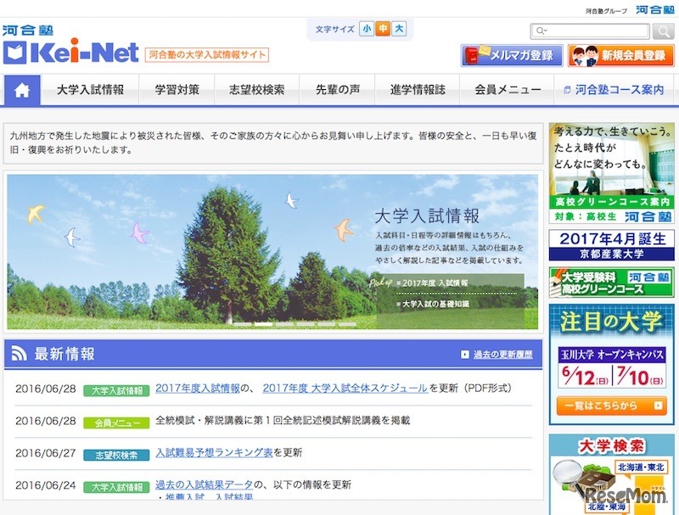This screenshot has height=515, width=679.
Task: Open the 入試難易予想ランキング表 link
Action: (214, 452)
